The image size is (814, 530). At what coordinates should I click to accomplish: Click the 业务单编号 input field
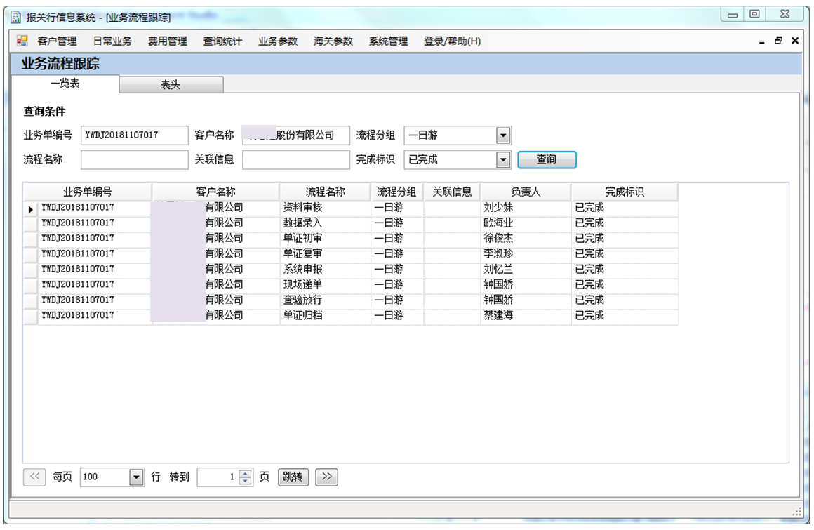[x=134, y=135]
